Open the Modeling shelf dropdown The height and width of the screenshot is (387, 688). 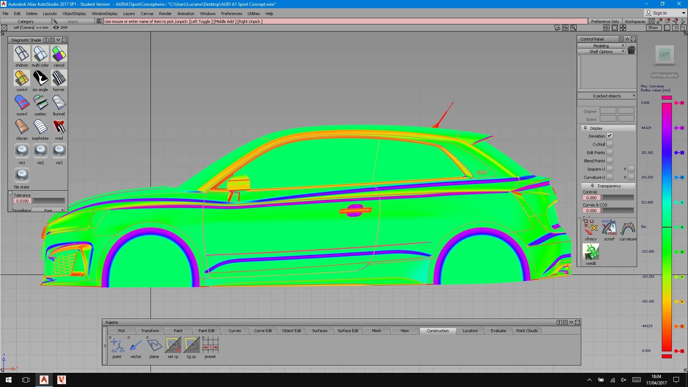pyautogui.click(x=601, y=46)
